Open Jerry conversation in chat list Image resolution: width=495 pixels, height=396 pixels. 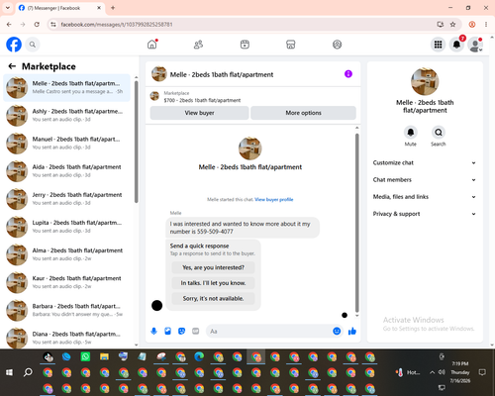pyautogui.click(x=67, y=199)
